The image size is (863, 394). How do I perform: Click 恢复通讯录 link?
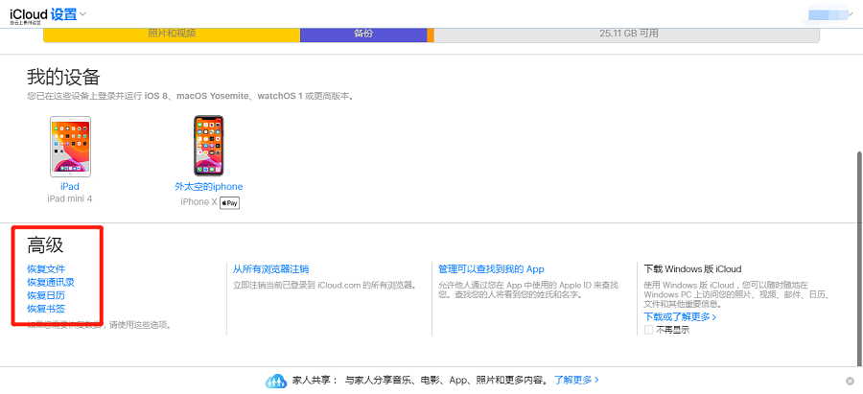pyautogui.click(x=51, y=282)
